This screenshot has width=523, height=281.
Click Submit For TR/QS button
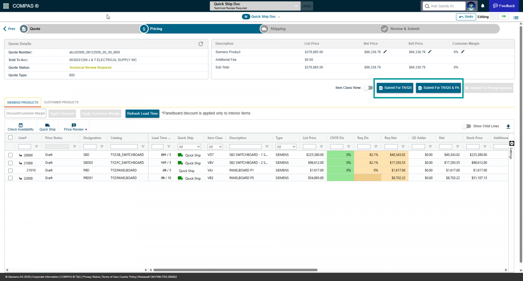pyautogui.click(x=395, y=88)
